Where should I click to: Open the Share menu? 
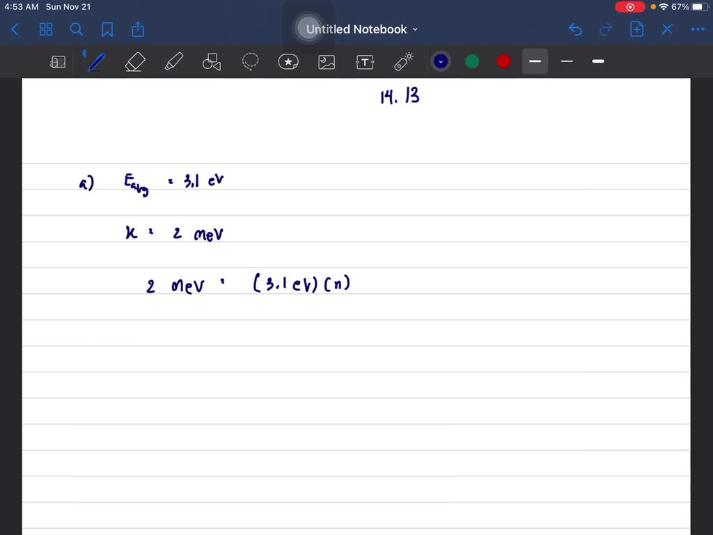[x=137, y=29]
